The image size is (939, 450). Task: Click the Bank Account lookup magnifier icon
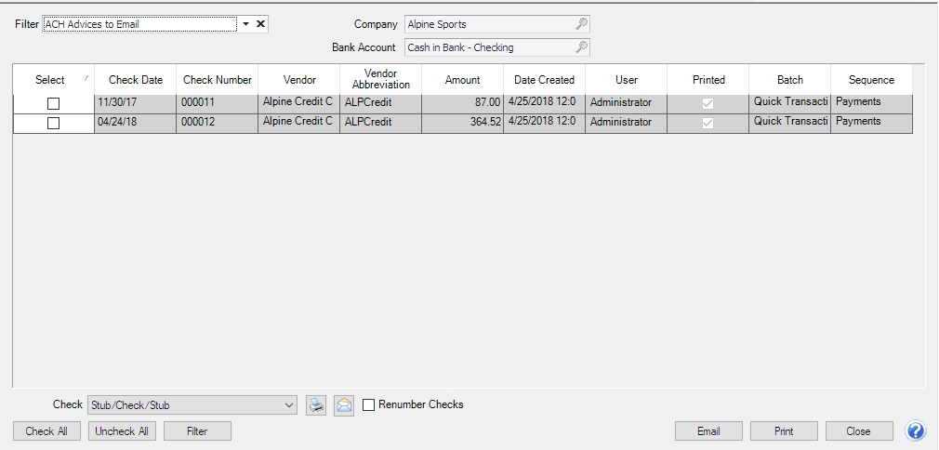[581, 46]
